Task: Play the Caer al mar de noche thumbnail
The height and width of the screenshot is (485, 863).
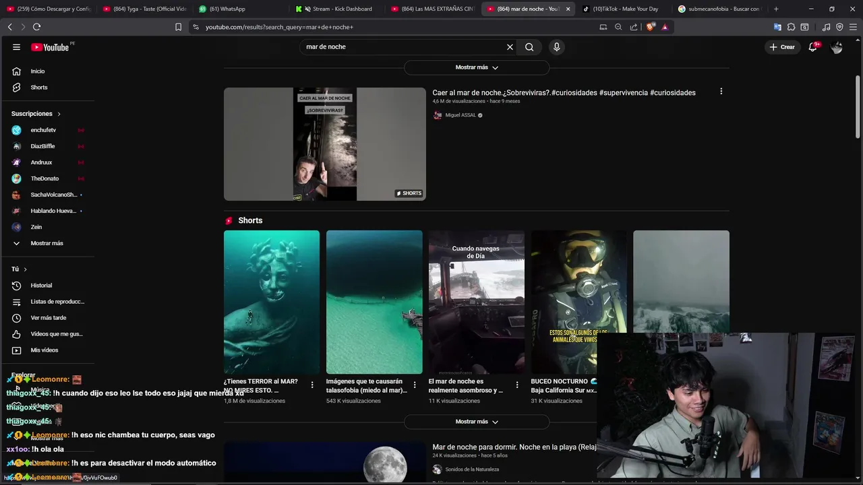Action: click(325, 144)
